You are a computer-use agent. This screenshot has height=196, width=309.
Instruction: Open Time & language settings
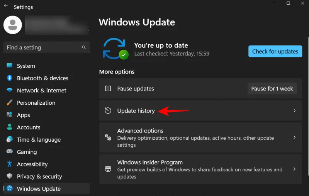(46, 140)
